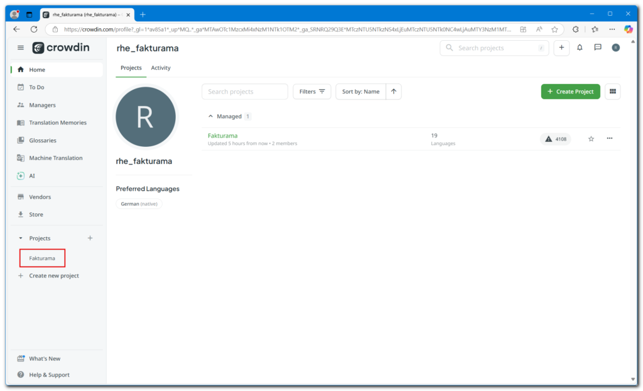
Task: Open the browser profile icon
Action: coord(15,15)
